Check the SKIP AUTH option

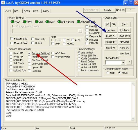72,40
